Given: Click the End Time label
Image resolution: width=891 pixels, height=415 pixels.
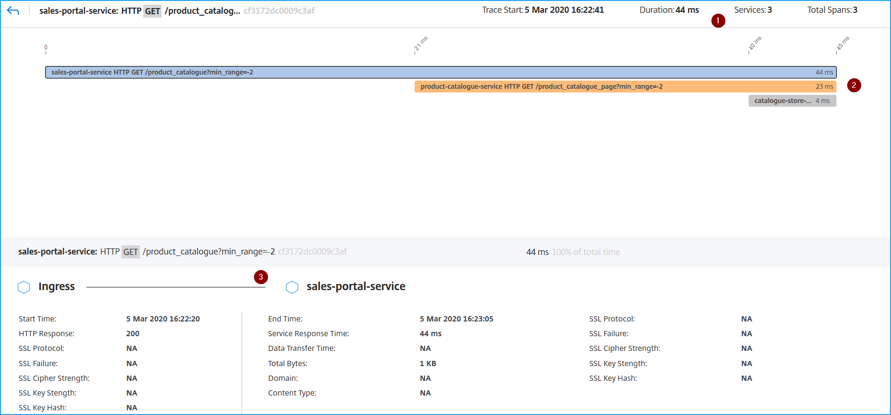Looking at the screenshot, I should (285, 319).
